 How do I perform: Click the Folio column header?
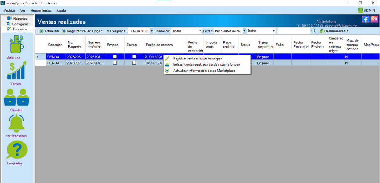point(282,45)
